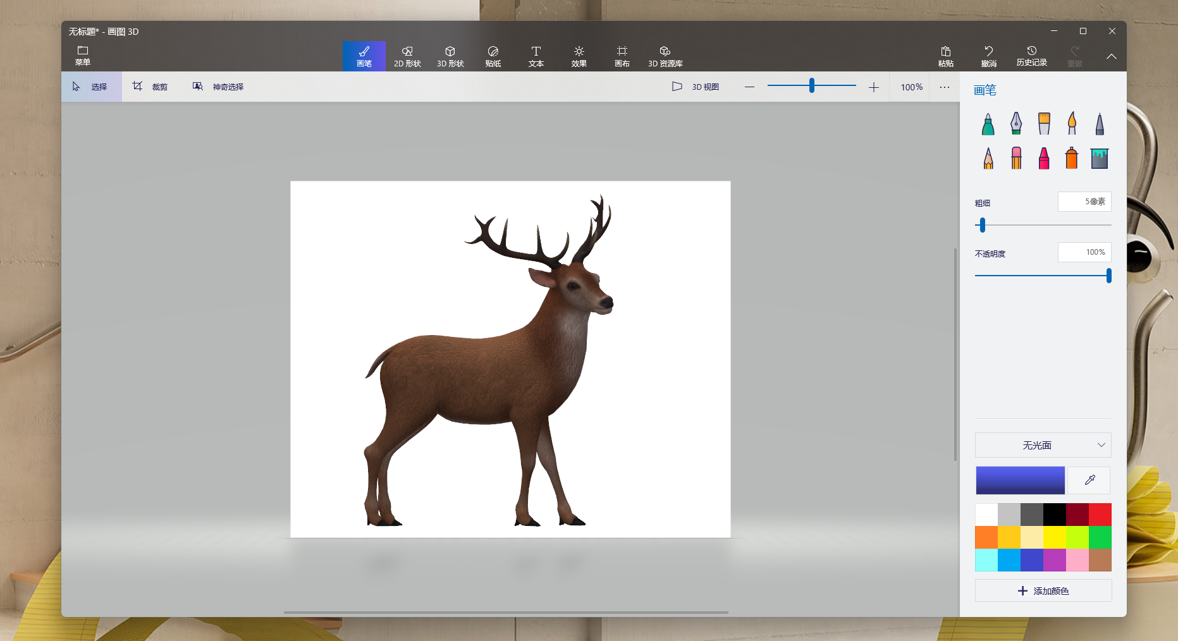This screenshot has width=1178, height=641.
Task: Activate the 裁剪 crop tool
Action: (x=150, y=87)
